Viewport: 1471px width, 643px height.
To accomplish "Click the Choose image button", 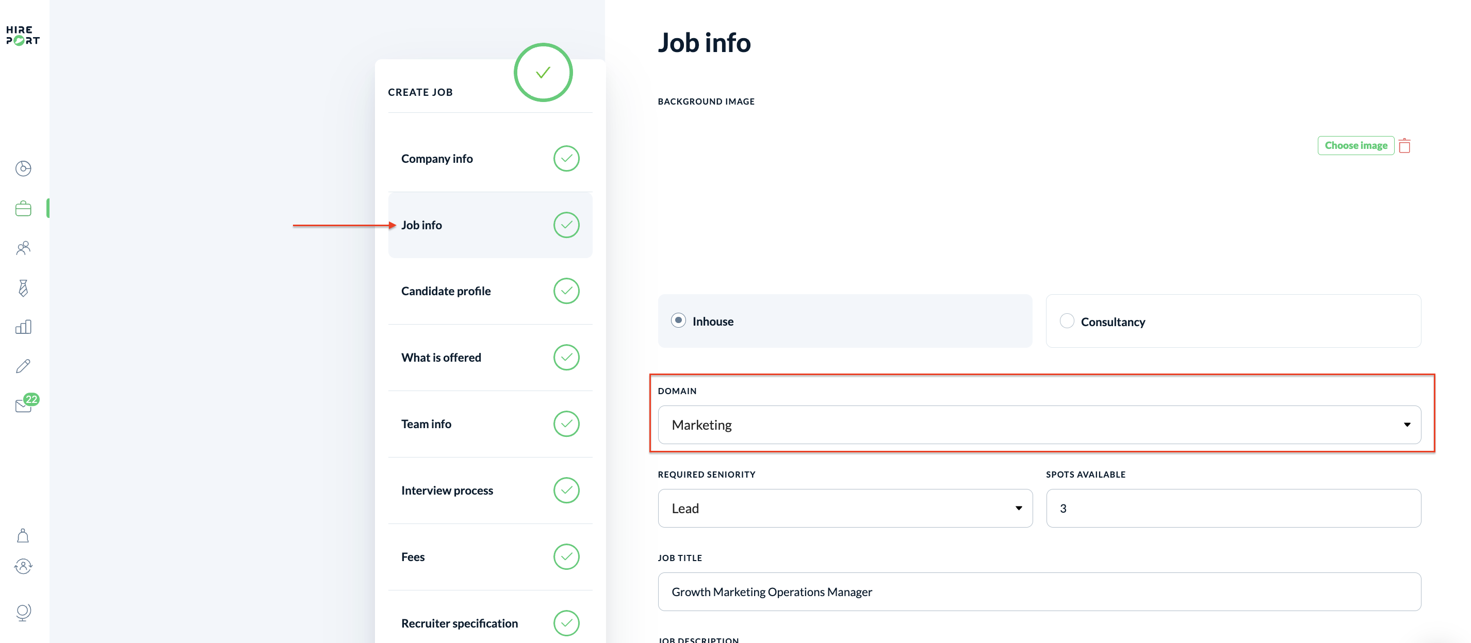I will coord(1355,145).
